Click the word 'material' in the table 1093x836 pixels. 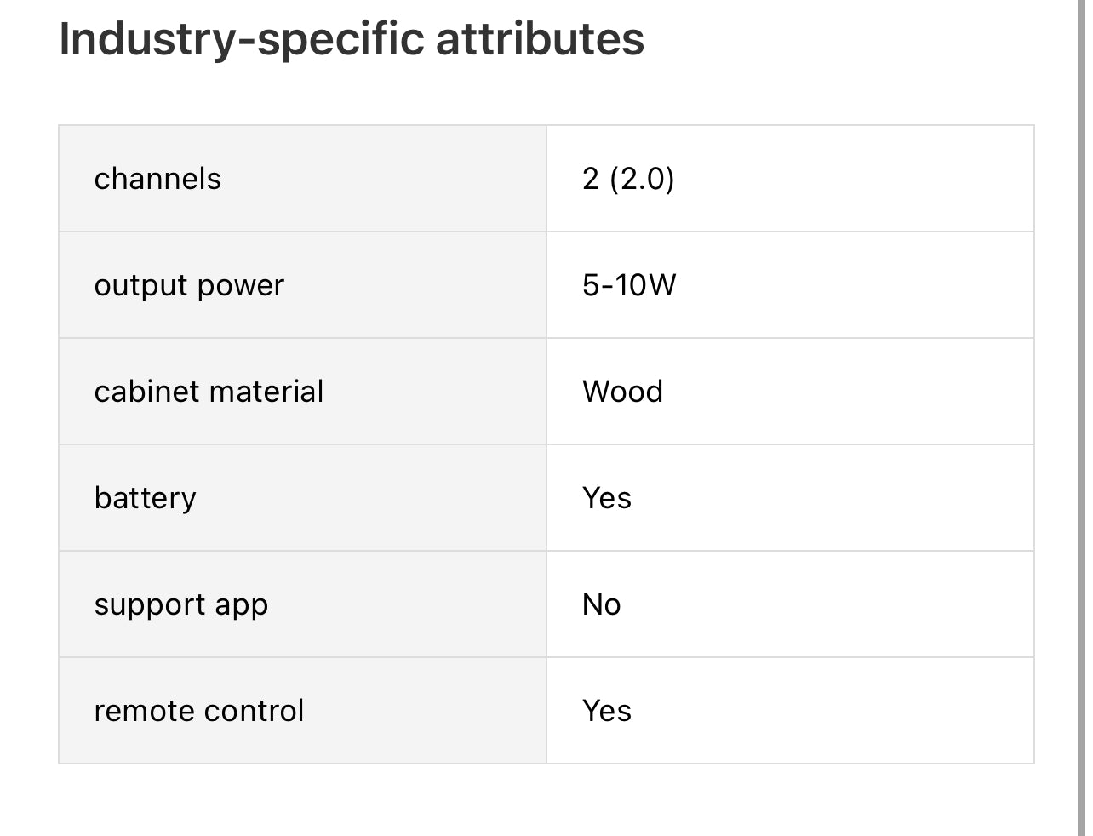266,392
